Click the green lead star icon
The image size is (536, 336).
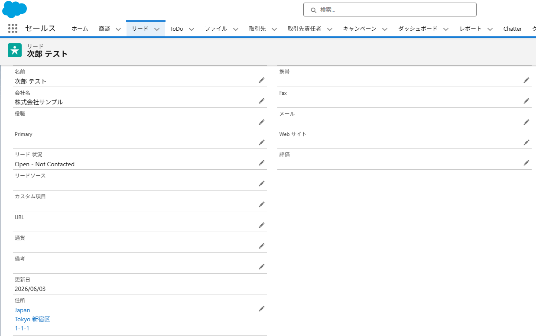15,50
